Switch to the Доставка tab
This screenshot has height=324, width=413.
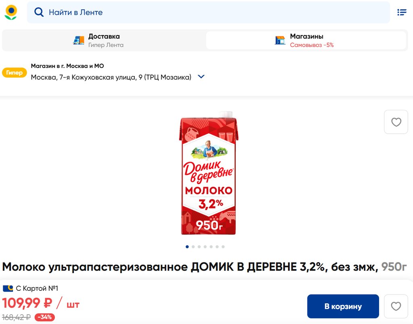(104, 40)
